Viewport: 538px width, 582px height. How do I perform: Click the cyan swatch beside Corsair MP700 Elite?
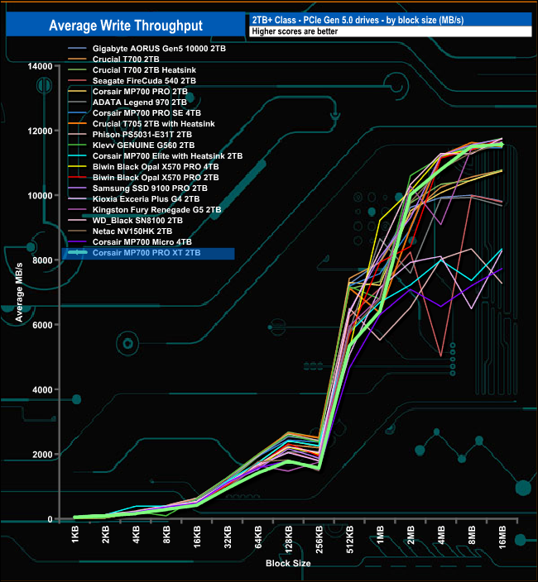click(78, 155)
